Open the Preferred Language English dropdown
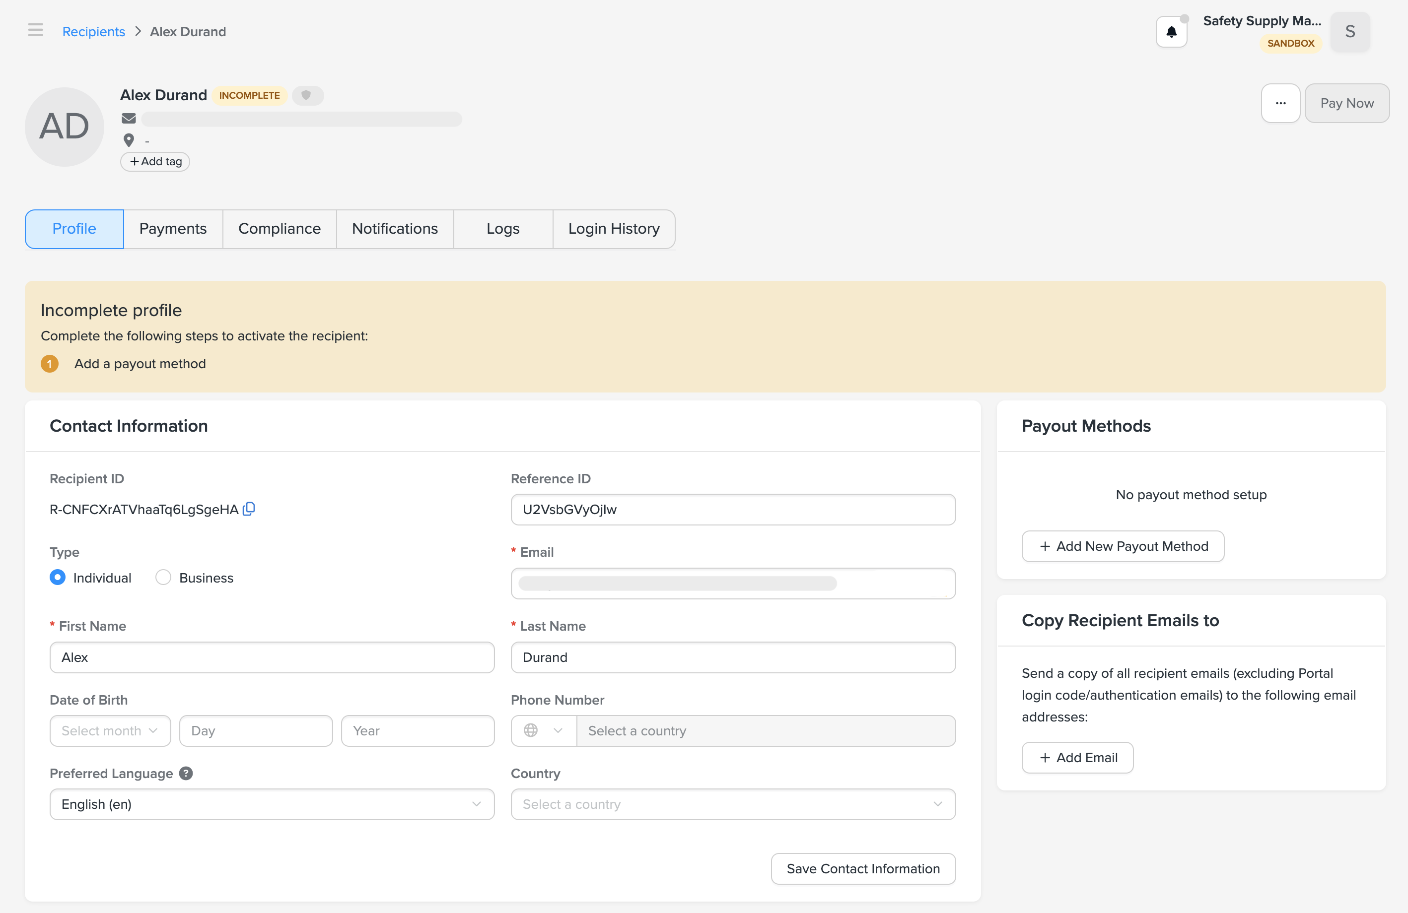The image size is (1408, 913). [272, 804]
